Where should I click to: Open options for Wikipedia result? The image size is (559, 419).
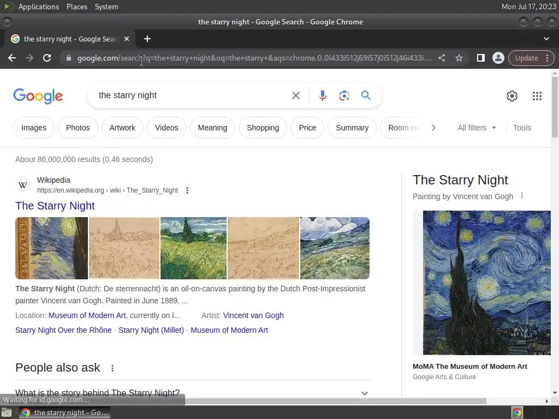pyautogui.click(x=187, y=190)
